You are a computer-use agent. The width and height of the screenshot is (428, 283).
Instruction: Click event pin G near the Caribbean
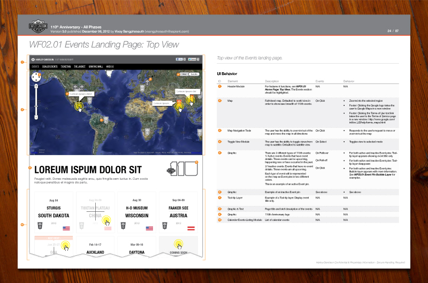point(89,101)
